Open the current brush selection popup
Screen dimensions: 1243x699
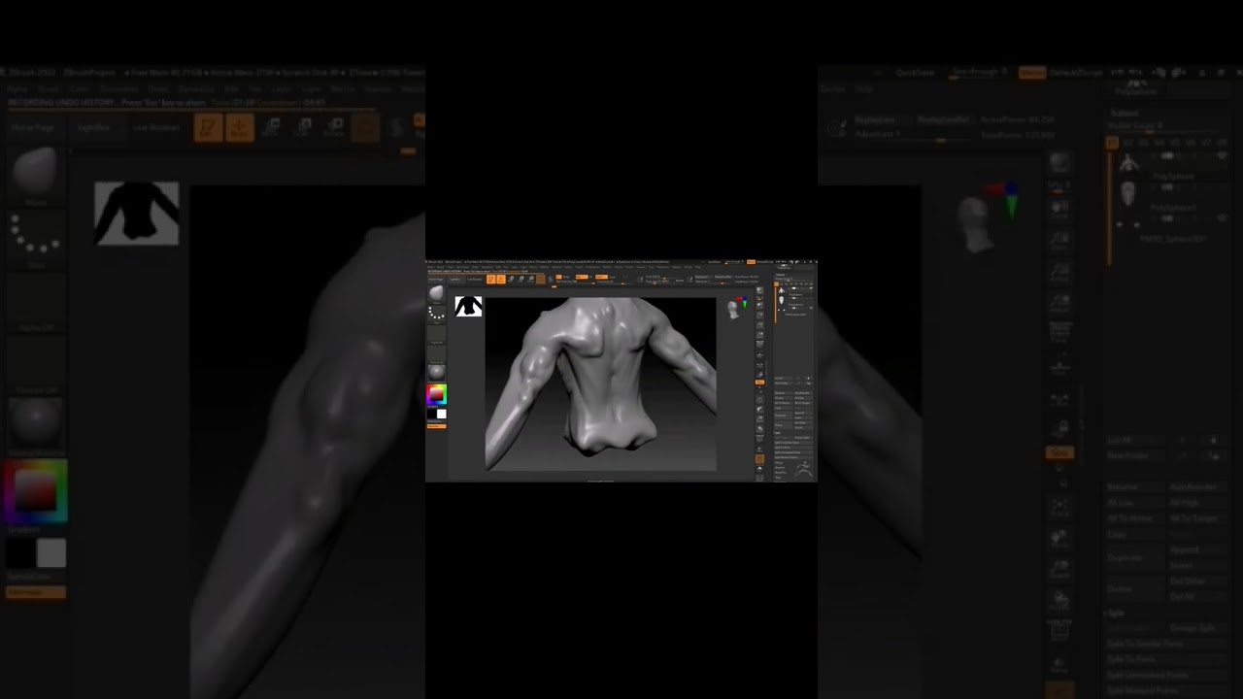tap(437, 293)
